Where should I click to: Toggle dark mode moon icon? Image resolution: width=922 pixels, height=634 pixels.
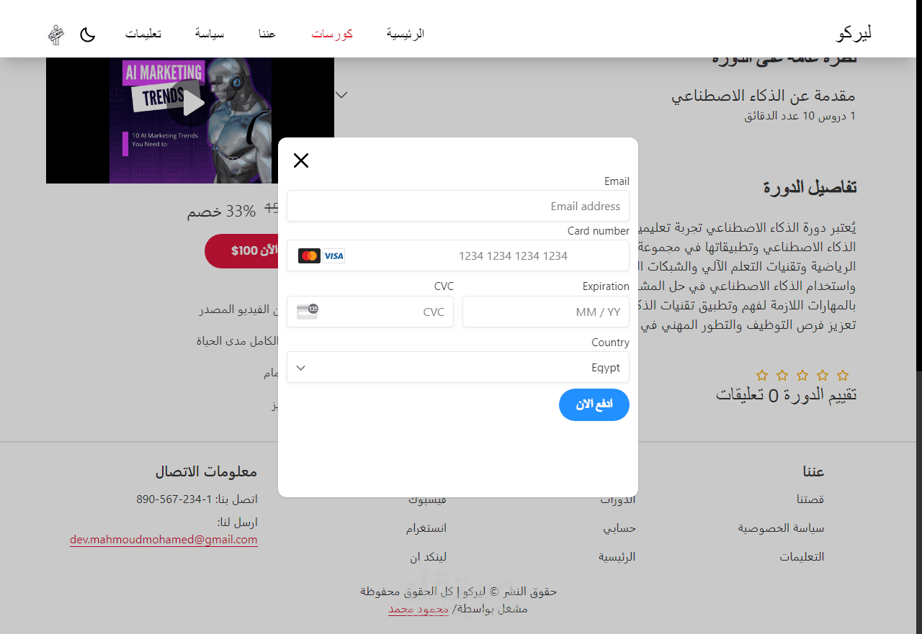(87, 35)
